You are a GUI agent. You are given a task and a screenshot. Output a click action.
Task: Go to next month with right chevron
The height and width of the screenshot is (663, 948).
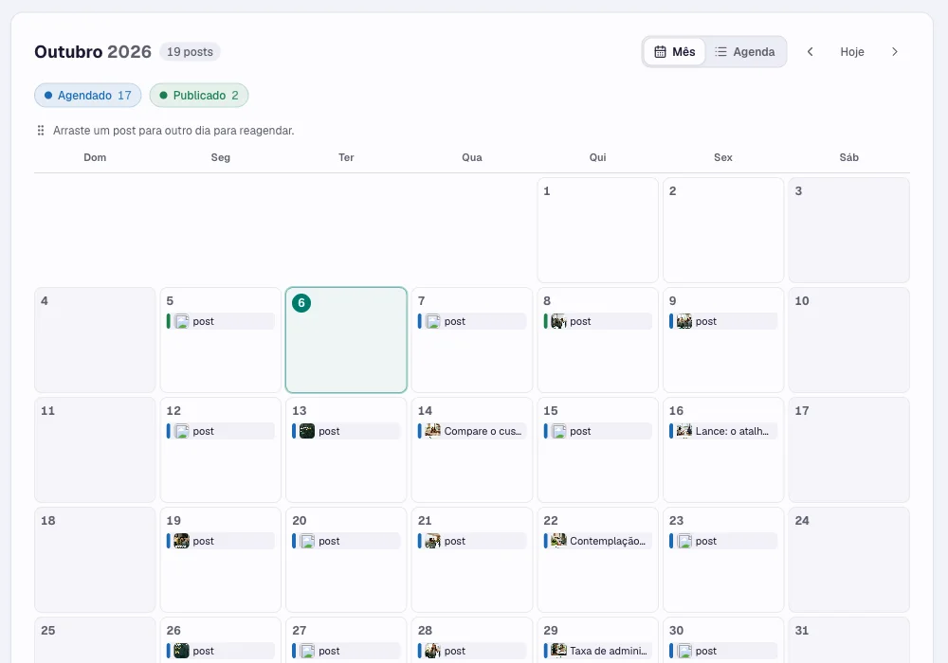click(895, 52)
